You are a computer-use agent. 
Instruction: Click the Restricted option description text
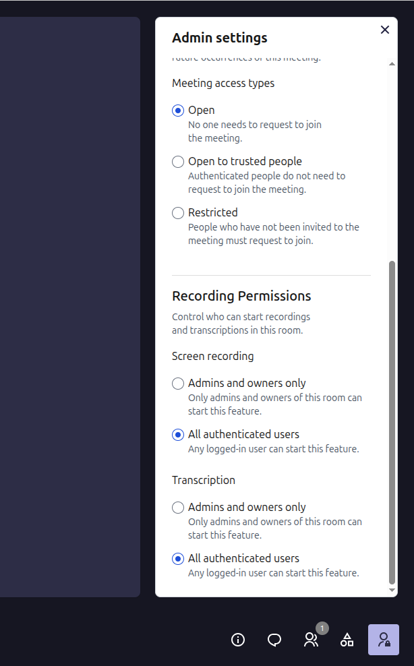274,234
